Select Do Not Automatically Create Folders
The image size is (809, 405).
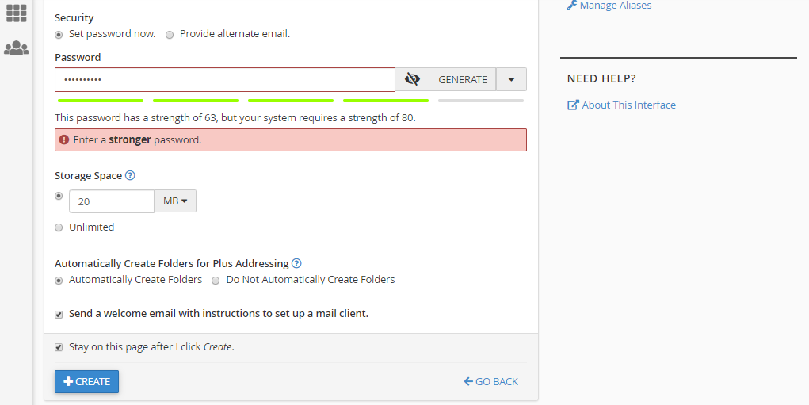[216, 280]
